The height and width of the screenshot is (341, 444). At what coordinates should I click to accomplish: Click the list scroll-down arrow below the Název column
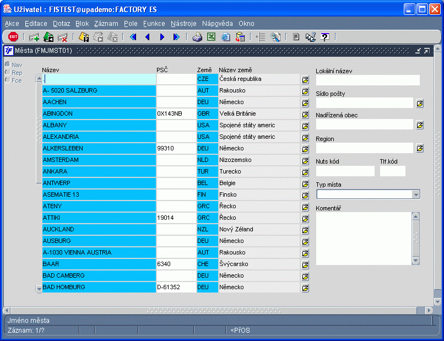click(39, 289)
